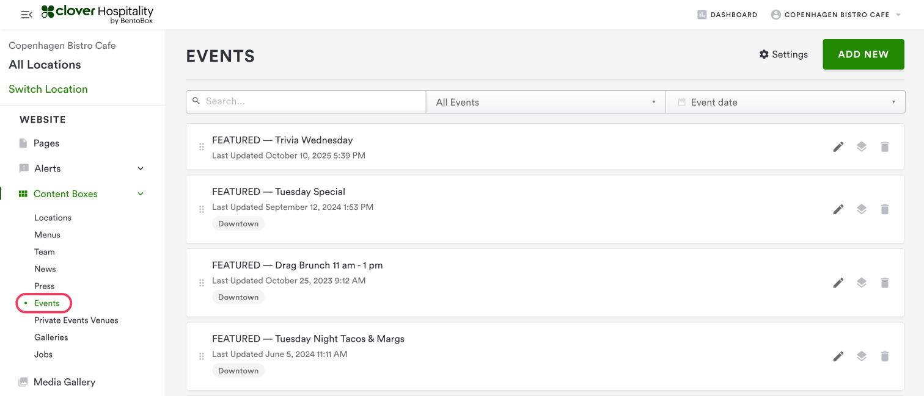924x396 pixels.
Task: Duplicate the Tuesday Special event via layers icon
Action: (x=861, y=209)
